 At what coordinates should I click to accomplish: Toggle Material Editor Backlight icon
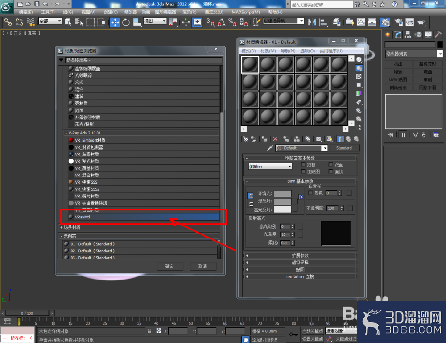pyautogui.click(x=359, y=68)
